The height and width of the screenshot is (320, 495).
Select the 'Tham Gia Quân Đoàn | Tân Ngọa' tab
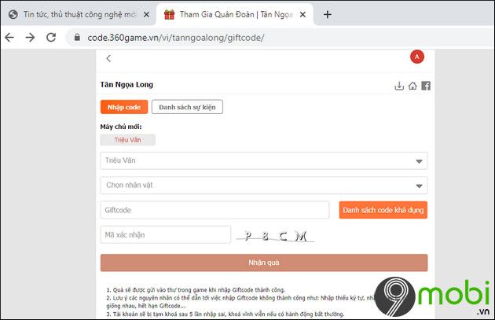[x=235, y=14]
